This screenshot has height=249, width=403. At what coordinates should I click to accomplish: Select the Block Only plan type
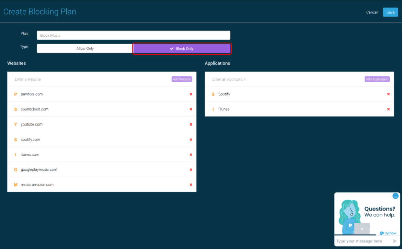[182, 48]
